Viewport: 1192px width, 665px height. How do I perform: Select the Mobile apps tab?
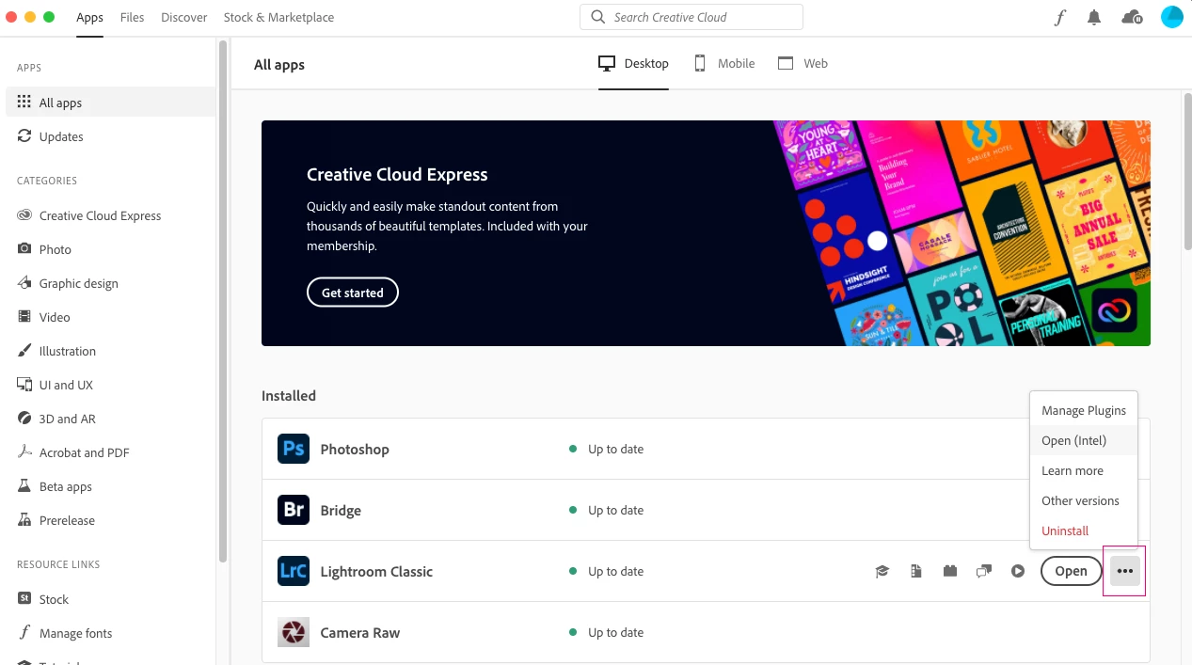(724, 63)
